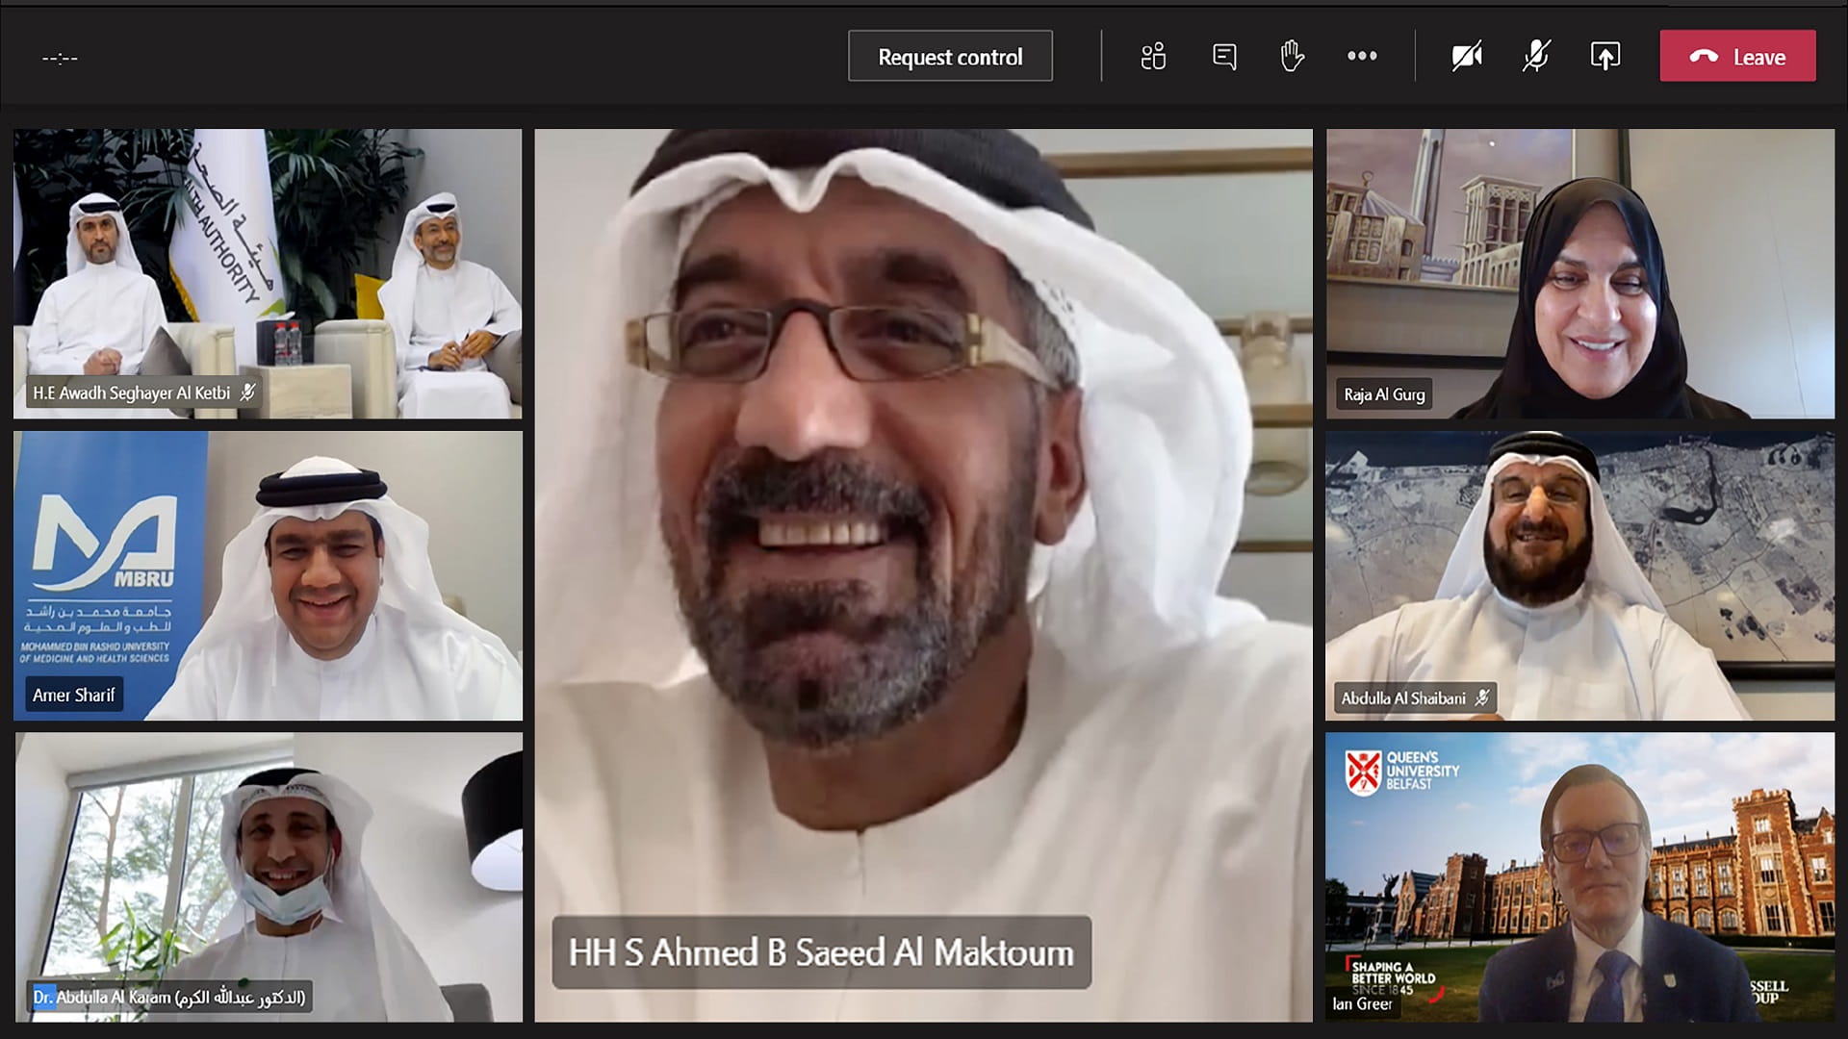Screen dimensions: 1848x1039
Task: Open the participants panel icon
Action: [x=1153, y=57]
